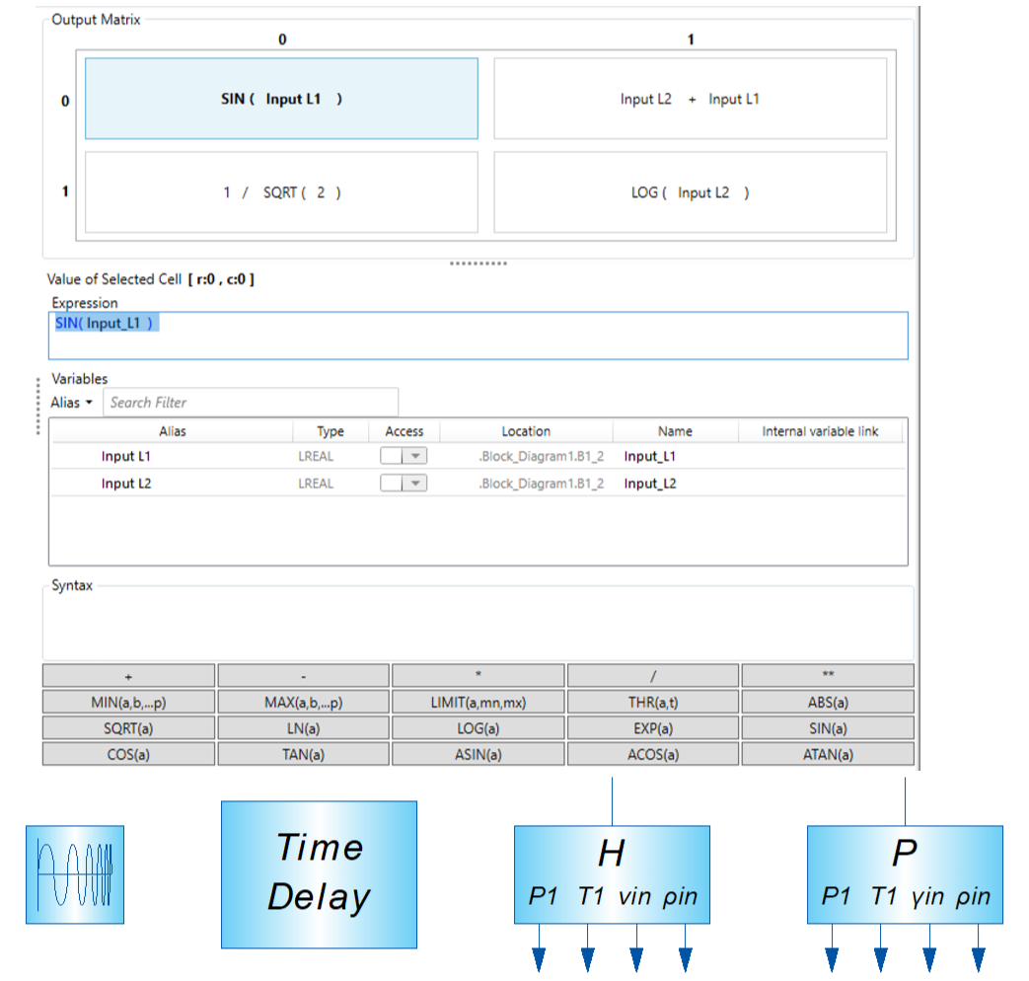
Task: Click the Location column header
Action: (526, 431)
